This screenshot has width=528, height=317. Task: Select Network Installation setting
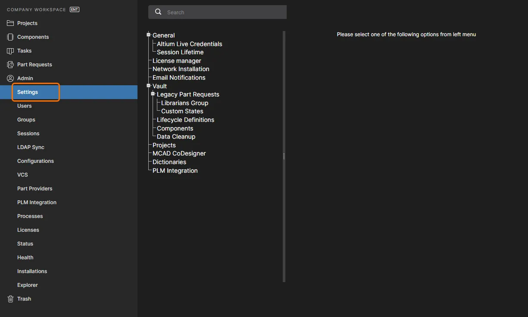pos(181,69)
